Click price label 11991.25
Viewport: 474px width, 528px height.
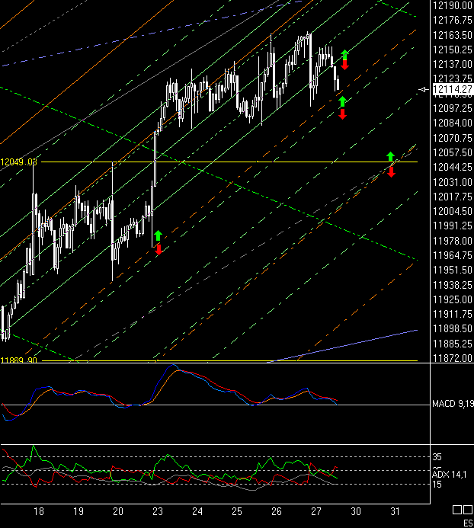coord(453,226)
